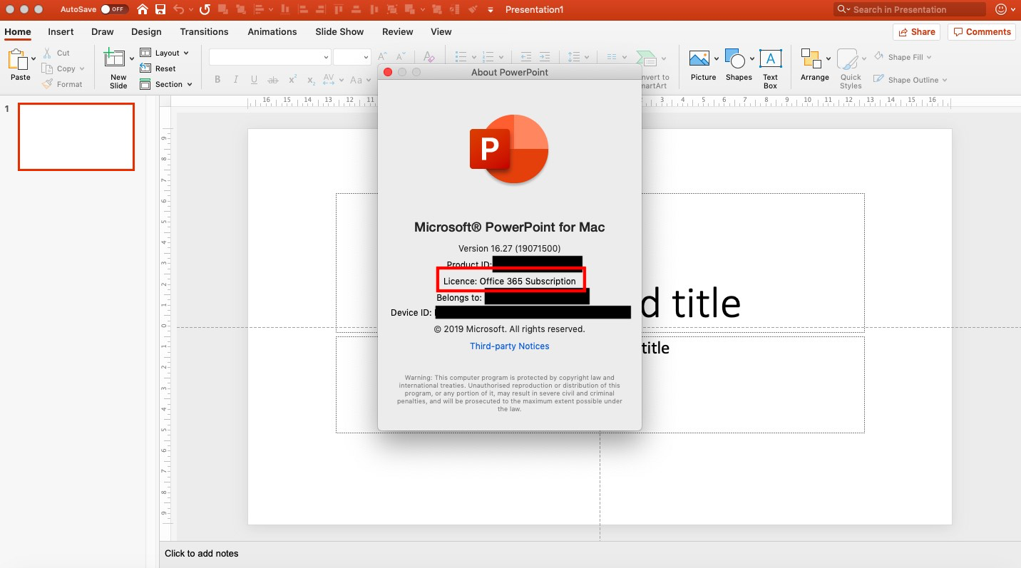This screenshot has width=1021, height=568.
Task: Open the Shapes gallery
Action: 739,66
